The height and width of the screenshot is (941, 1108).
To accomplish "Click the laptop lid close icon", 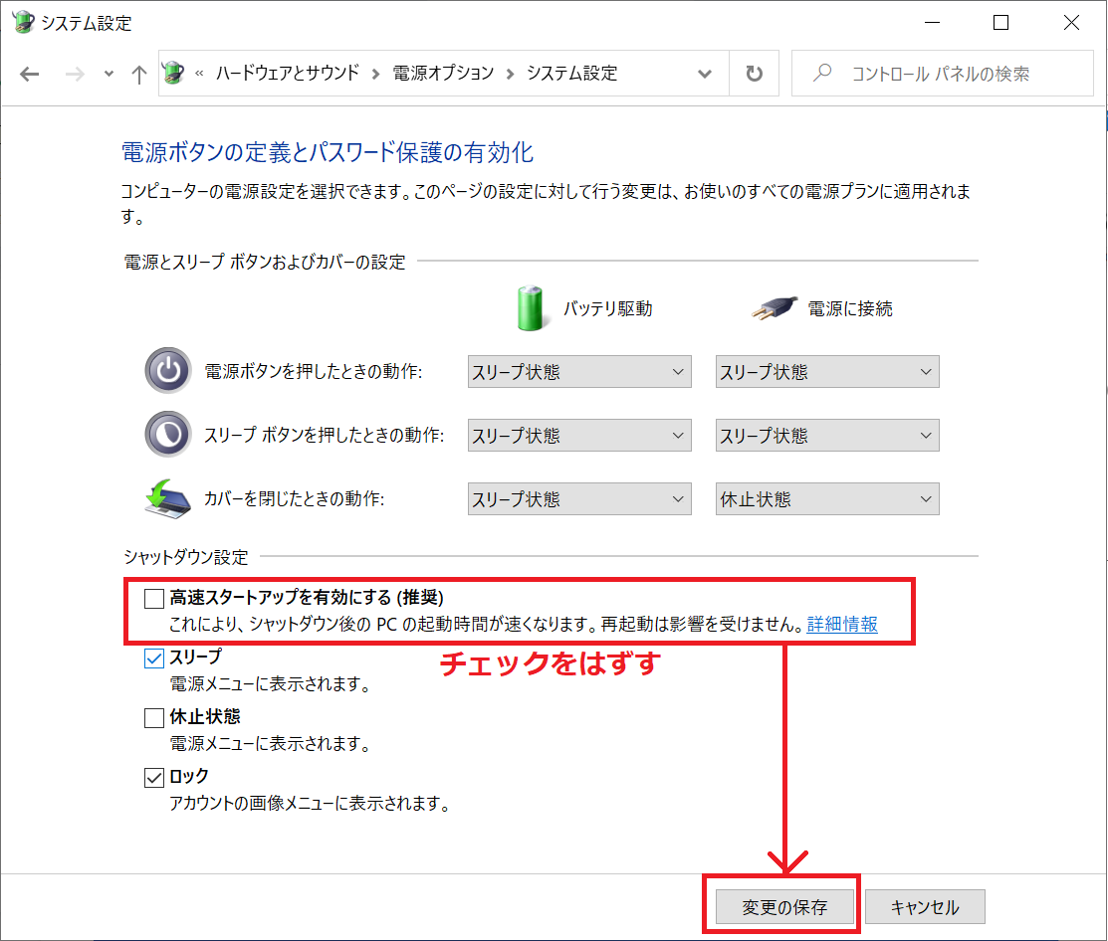I will [x=168, y=498].
